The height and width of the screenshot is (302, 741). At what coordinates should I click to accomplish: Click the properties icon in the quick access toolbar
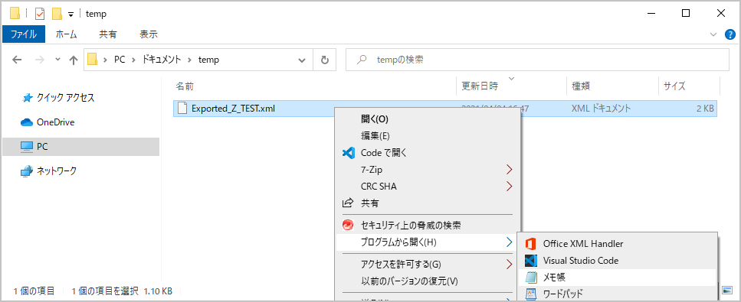(40, 14)
